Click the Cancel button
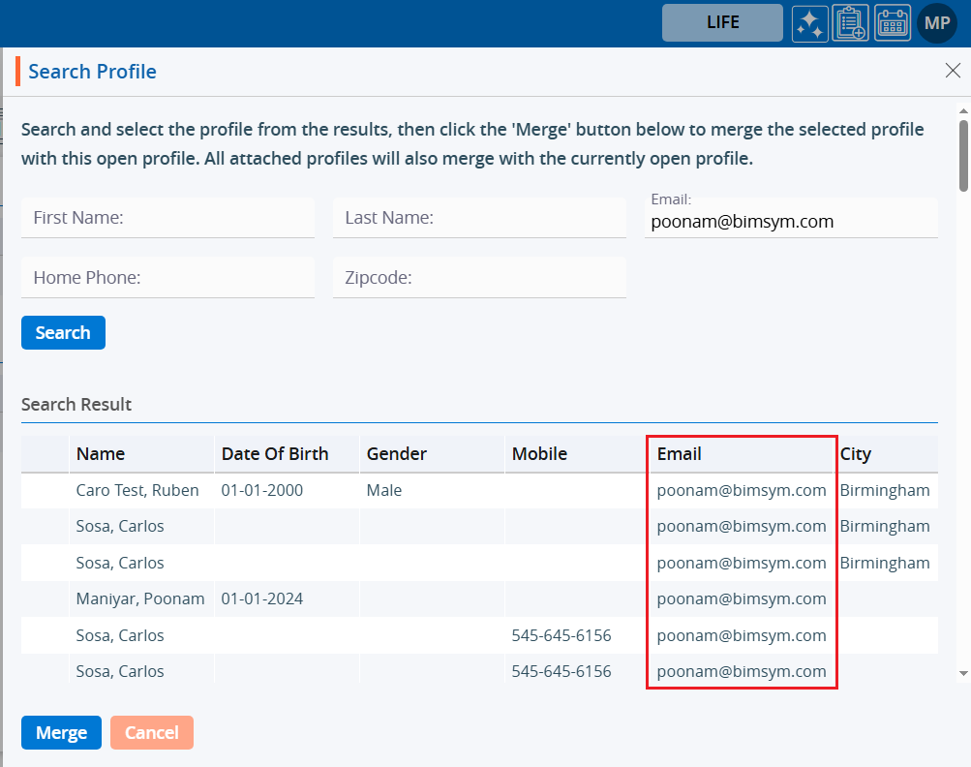The width and height of the screenshot is (971, 767). click(x=152, y=733)
